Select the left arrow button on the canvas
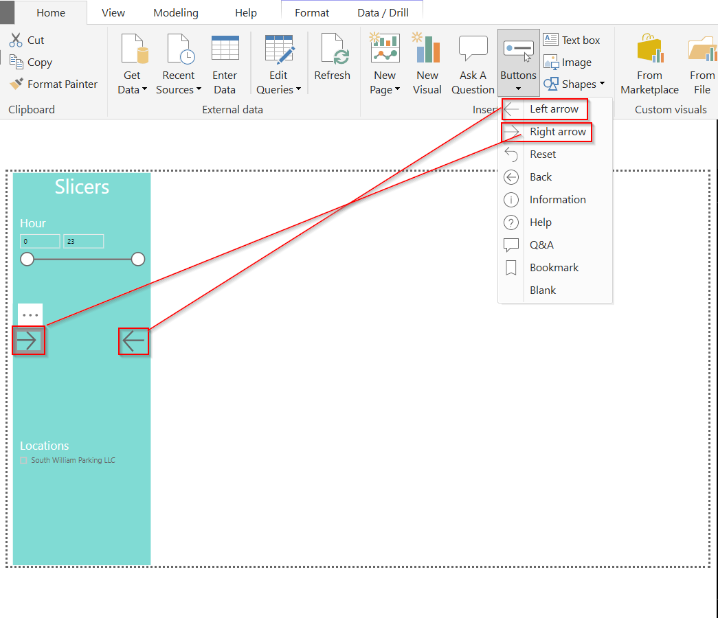The height and width of the screenshot is (618, 718). (133, 341)
